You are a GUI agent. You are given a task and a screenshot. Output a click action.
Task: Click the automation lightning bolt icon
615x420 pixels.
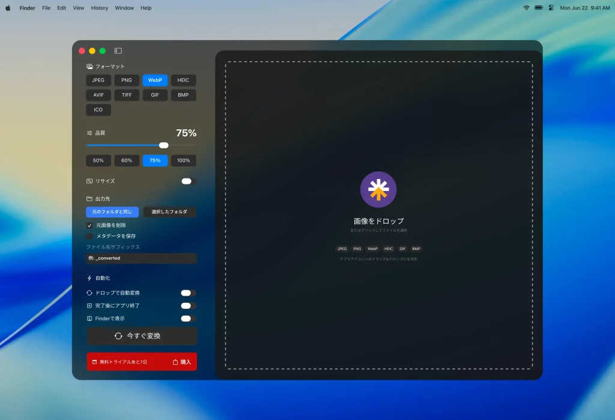tap(89, 278)
